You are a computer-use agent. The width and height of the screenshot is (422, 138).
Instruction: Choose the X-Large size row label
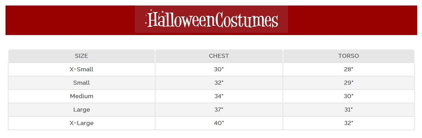(x=81, y=123)
